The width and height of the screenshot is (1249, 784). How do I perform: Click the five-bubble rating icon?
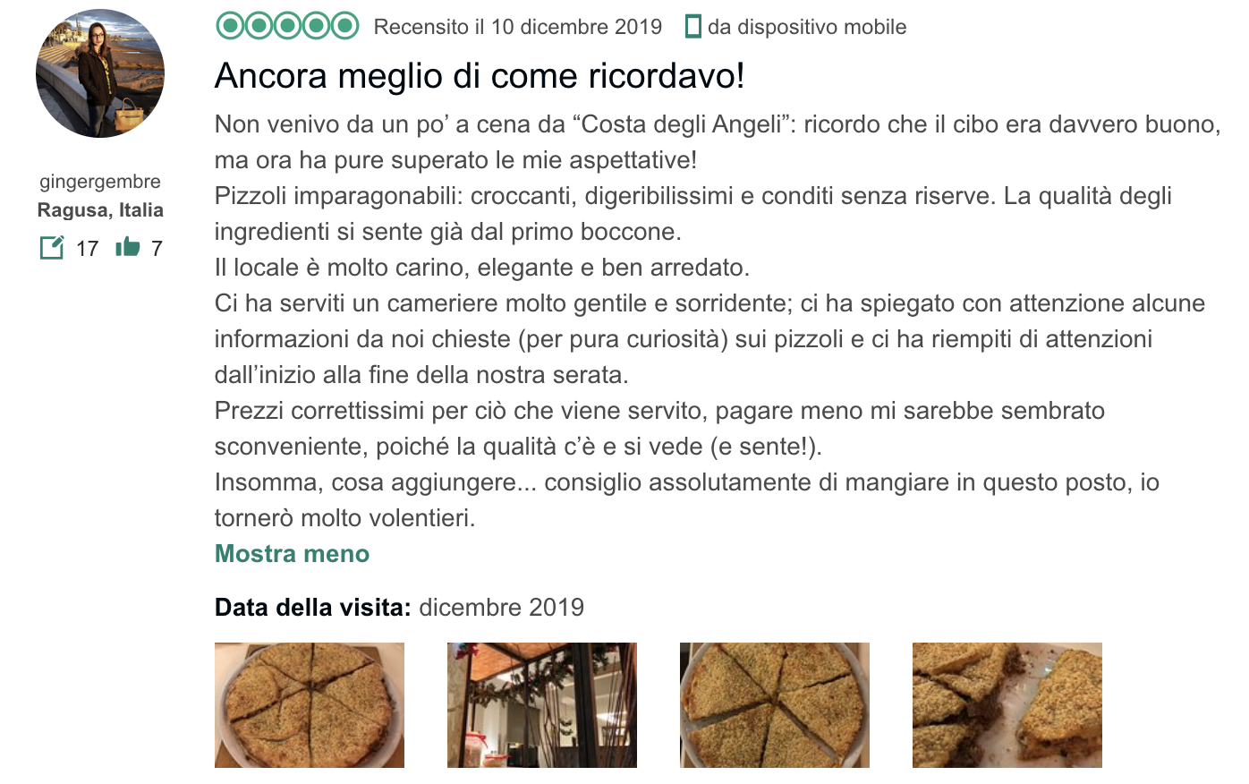(287, 26)
